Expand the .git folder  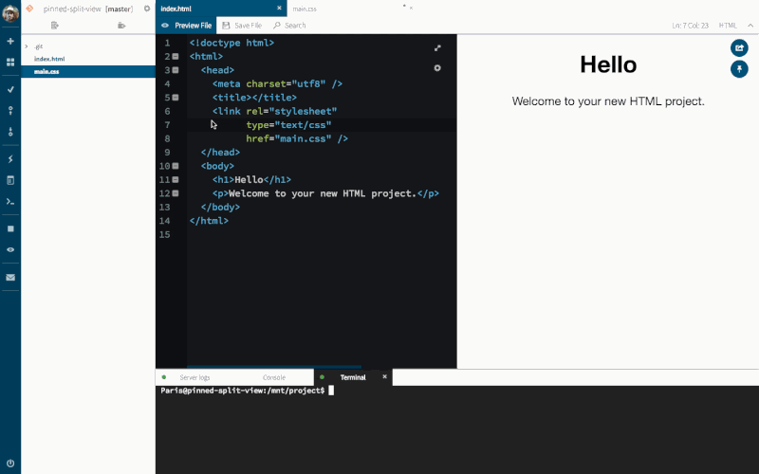[27, 46]
